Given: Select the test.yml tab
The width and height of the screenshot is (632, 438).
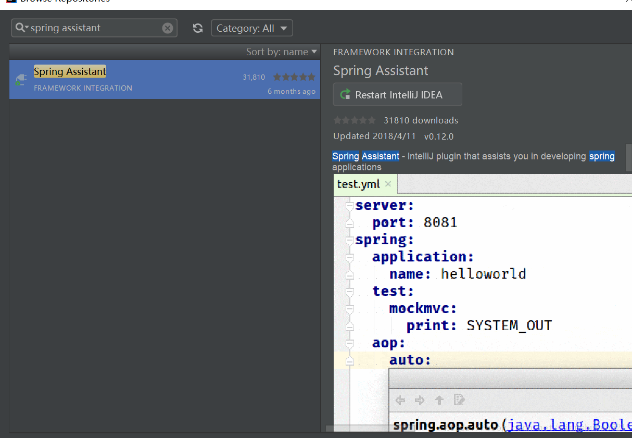Looking at the screenshot, I should pyautogui.click(x=358, y=184).
